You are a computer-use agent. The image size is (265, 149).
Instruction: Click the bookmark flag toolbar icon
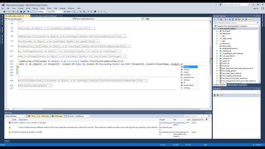point(95,12)
